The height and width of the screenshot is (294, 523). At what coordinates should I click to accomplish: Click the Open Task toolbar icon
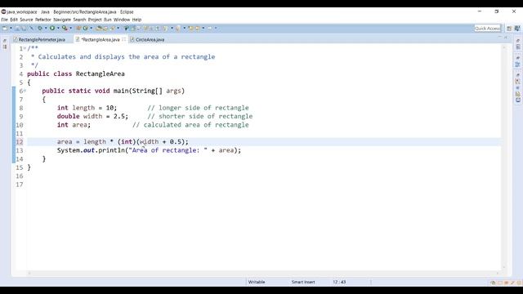tap(105, 29)
